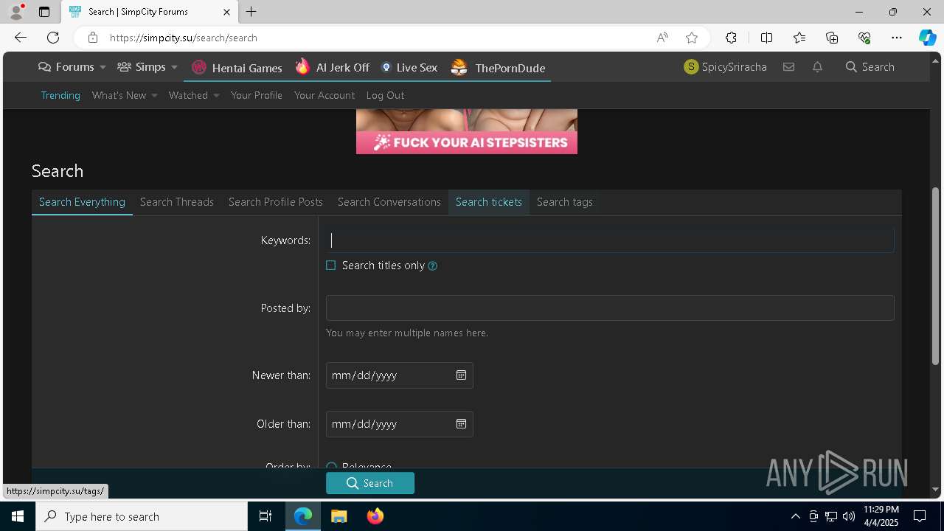Go to Your Profile
The image size is (944, 531).
pos(257,95)
